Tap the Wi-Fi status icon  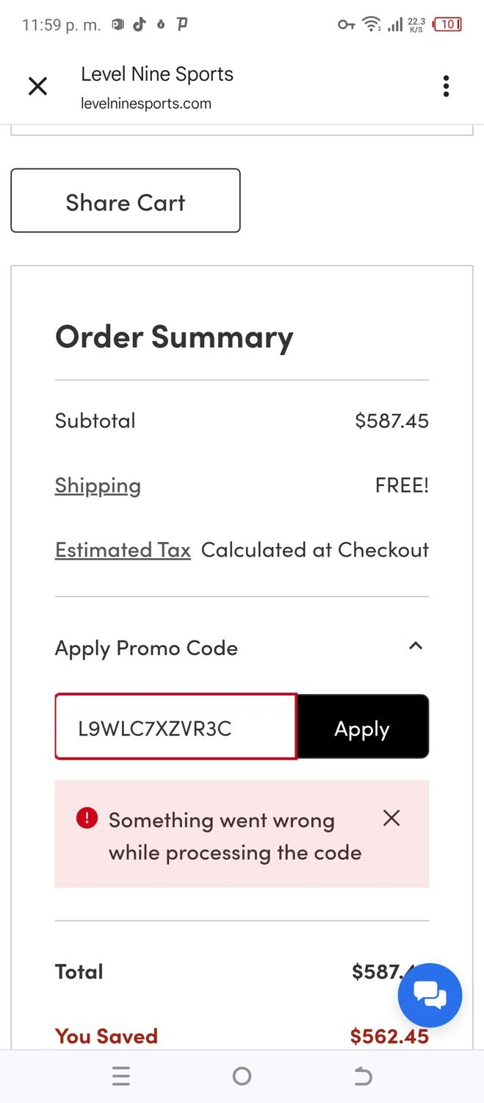(372, 25)
